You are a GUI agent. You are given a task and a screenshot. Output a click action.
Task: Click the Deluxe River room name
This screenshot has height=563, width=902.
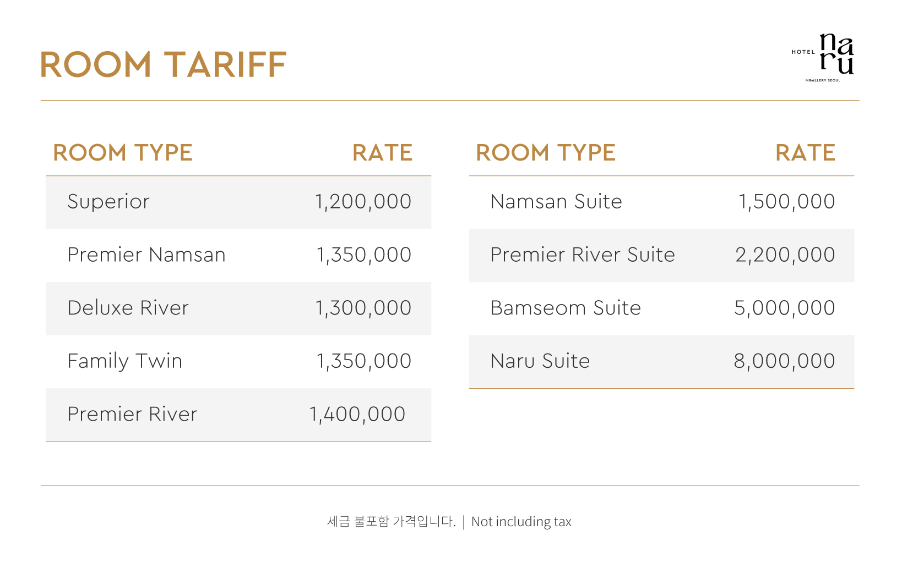(x=128, y=308)
